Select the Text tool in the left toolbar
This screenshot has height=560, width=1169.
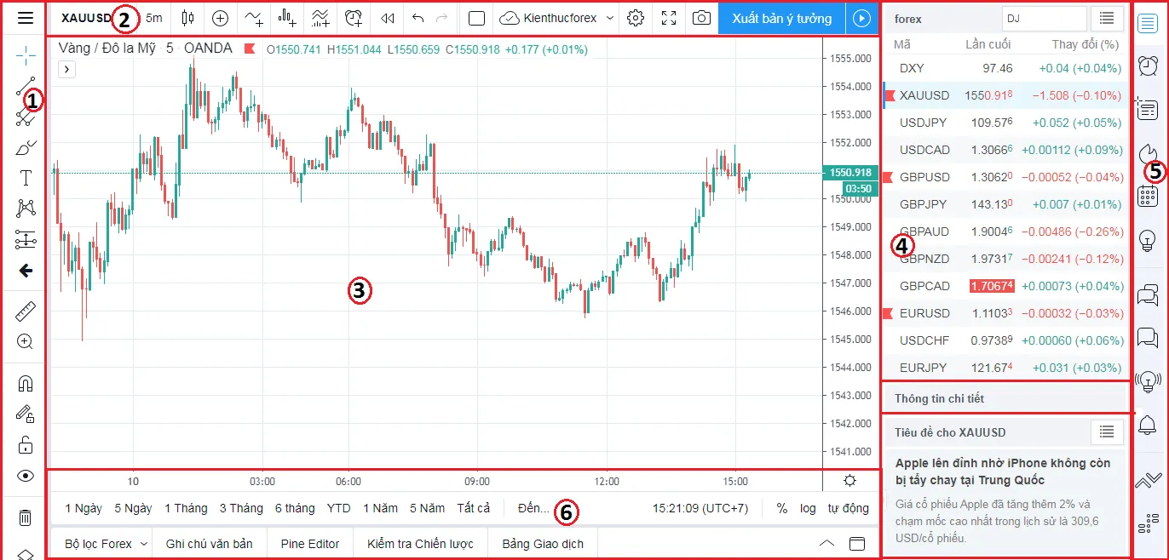coord(26,177)
